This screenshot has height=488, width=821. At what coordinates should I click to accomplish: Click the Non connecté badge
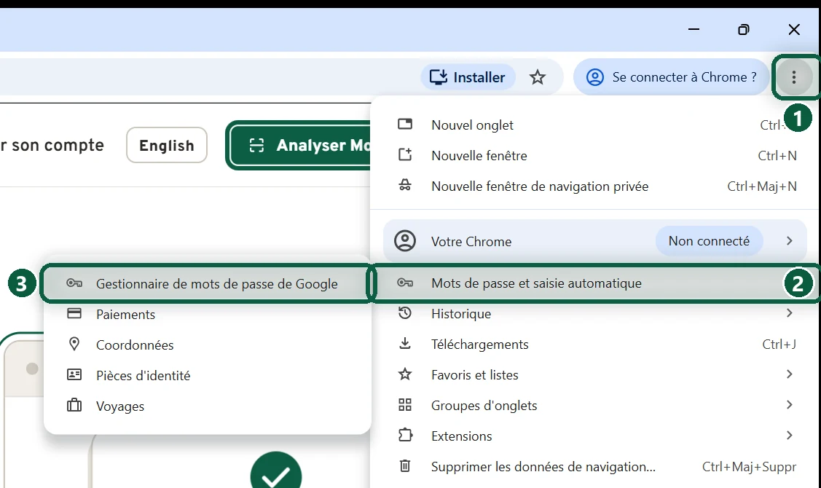click(709, 241)
